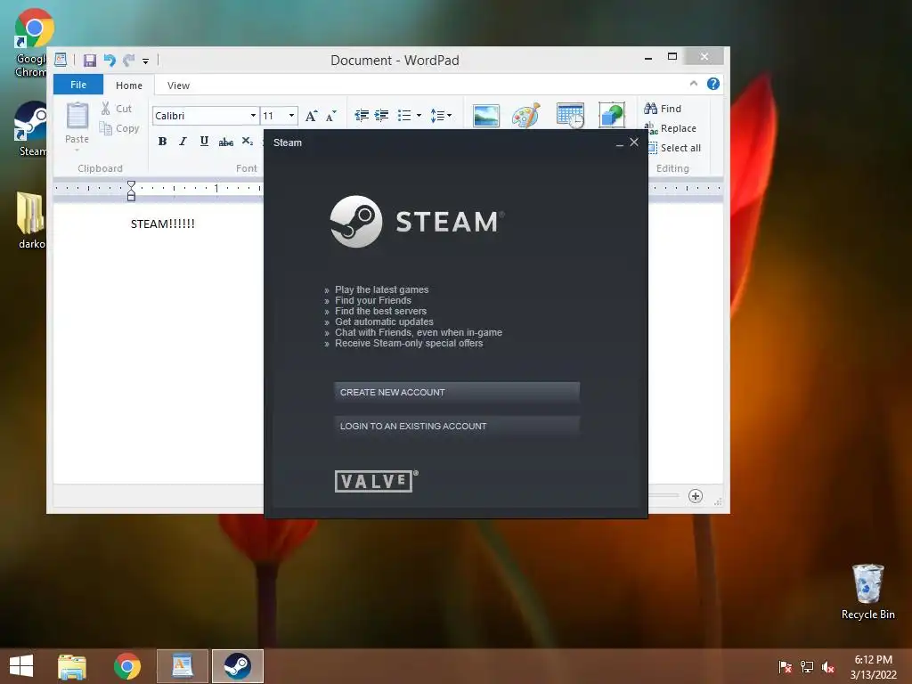Click the Recycle Bin desktop icon
This screenshot has width=912, height=684.
pyautogui.click(x=867, y=592)
